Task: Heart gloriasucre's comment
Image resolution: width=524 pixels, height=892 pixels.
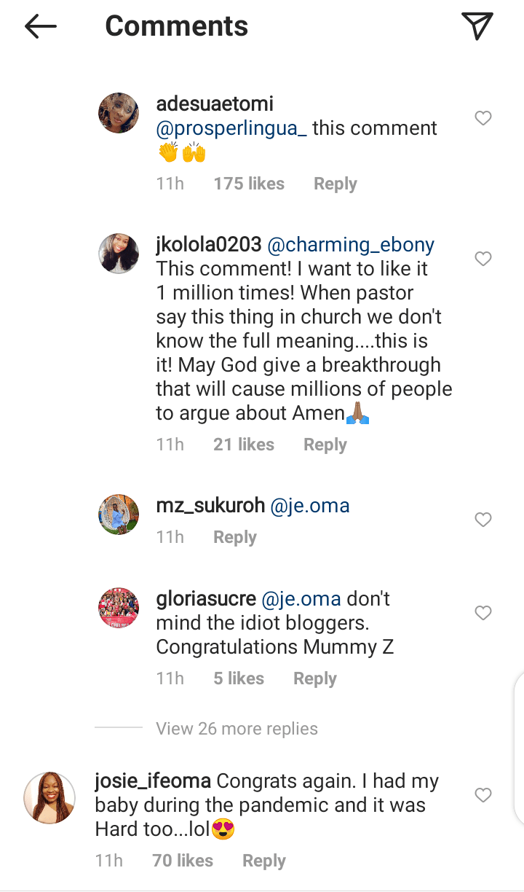Action: pyautogui.click(x=483, y=614)
